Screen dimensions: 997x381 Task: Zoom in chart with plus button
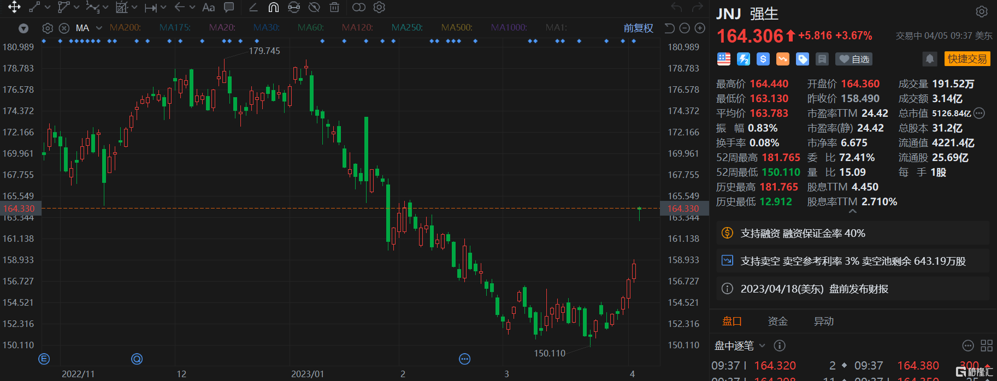[700, 28]
